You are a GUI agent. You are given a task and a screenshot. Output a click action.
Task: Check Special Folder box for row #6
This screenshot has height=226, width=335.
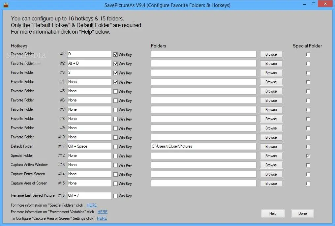(308, 100)
